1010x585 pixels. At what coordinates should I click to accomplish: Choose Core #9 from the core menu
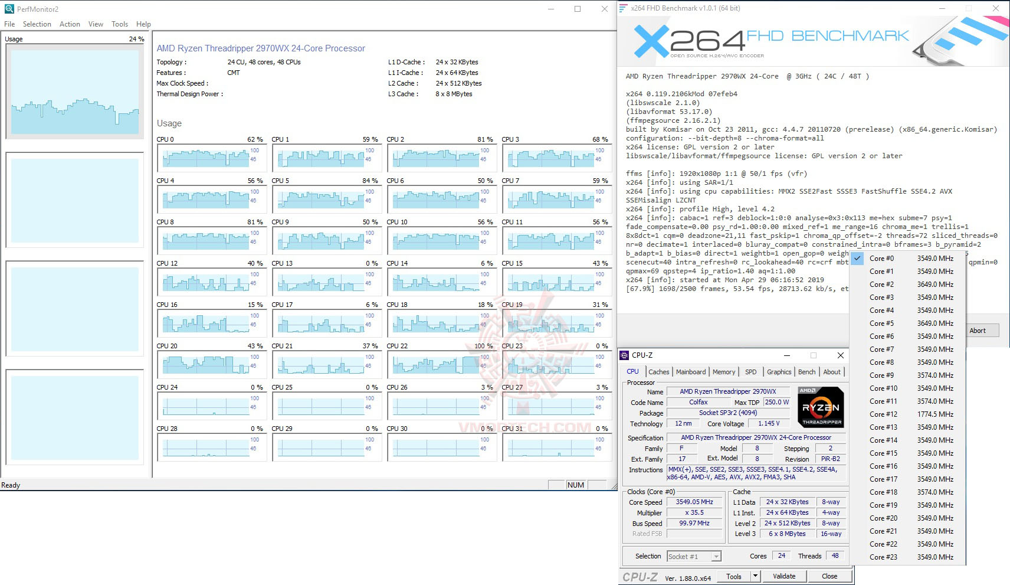click(907, 375)
